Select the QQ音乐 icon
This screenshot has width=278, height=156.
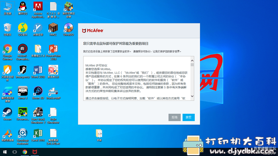(23, 29)
